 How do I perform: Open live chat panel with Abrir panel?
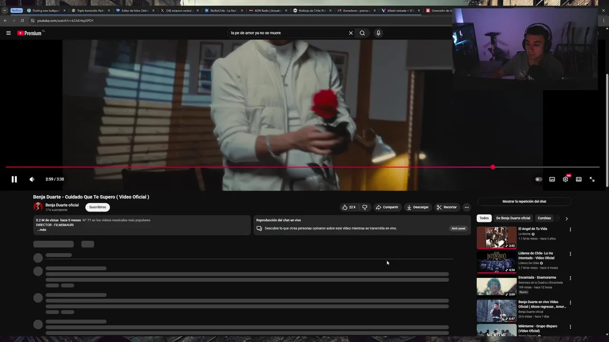click(458, 228)
